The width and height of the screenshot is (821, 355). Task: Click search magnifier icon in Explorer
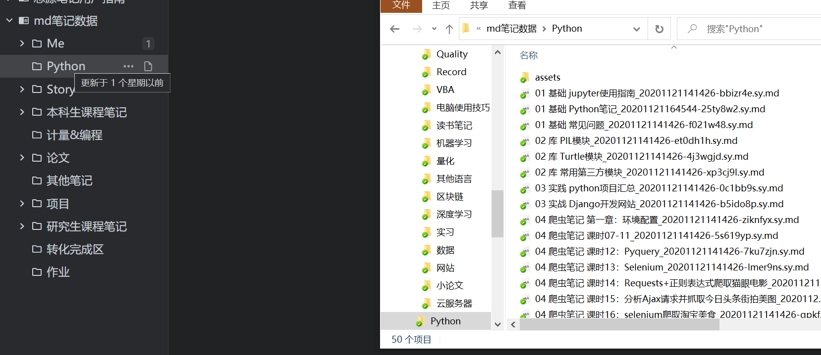[692, 29]
